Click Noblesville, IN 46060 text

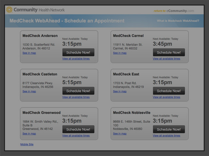pyautogui.click(x=128, y=129)
